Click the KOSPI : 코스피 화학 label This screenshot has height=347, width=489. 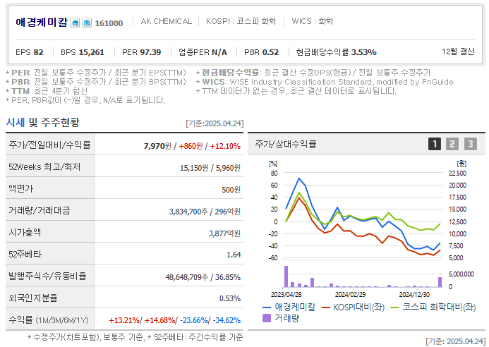(x=241, y=21)
